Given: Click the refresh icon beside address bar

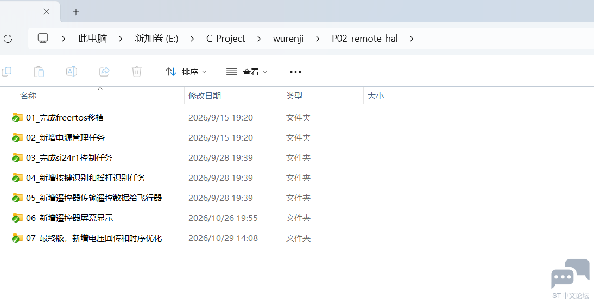Looking at the screenshot, I should [x=8, y=39].
